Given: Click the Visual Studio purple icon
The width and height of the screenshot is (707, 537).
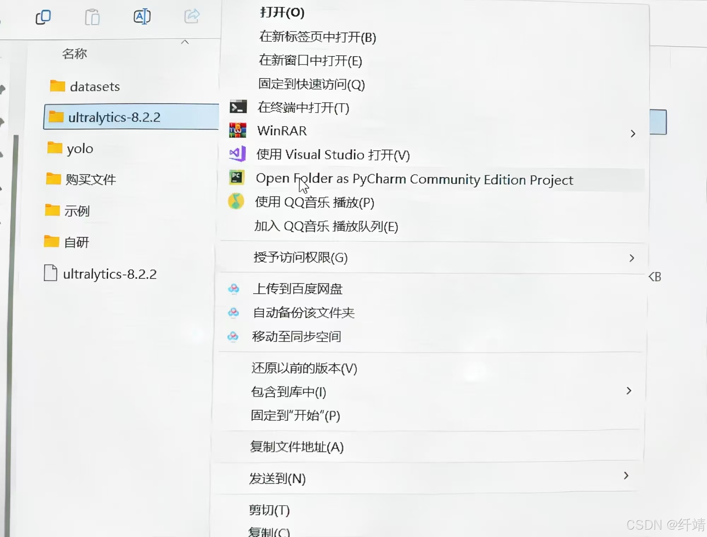Looking at the screenshot, I should [237, 154].
